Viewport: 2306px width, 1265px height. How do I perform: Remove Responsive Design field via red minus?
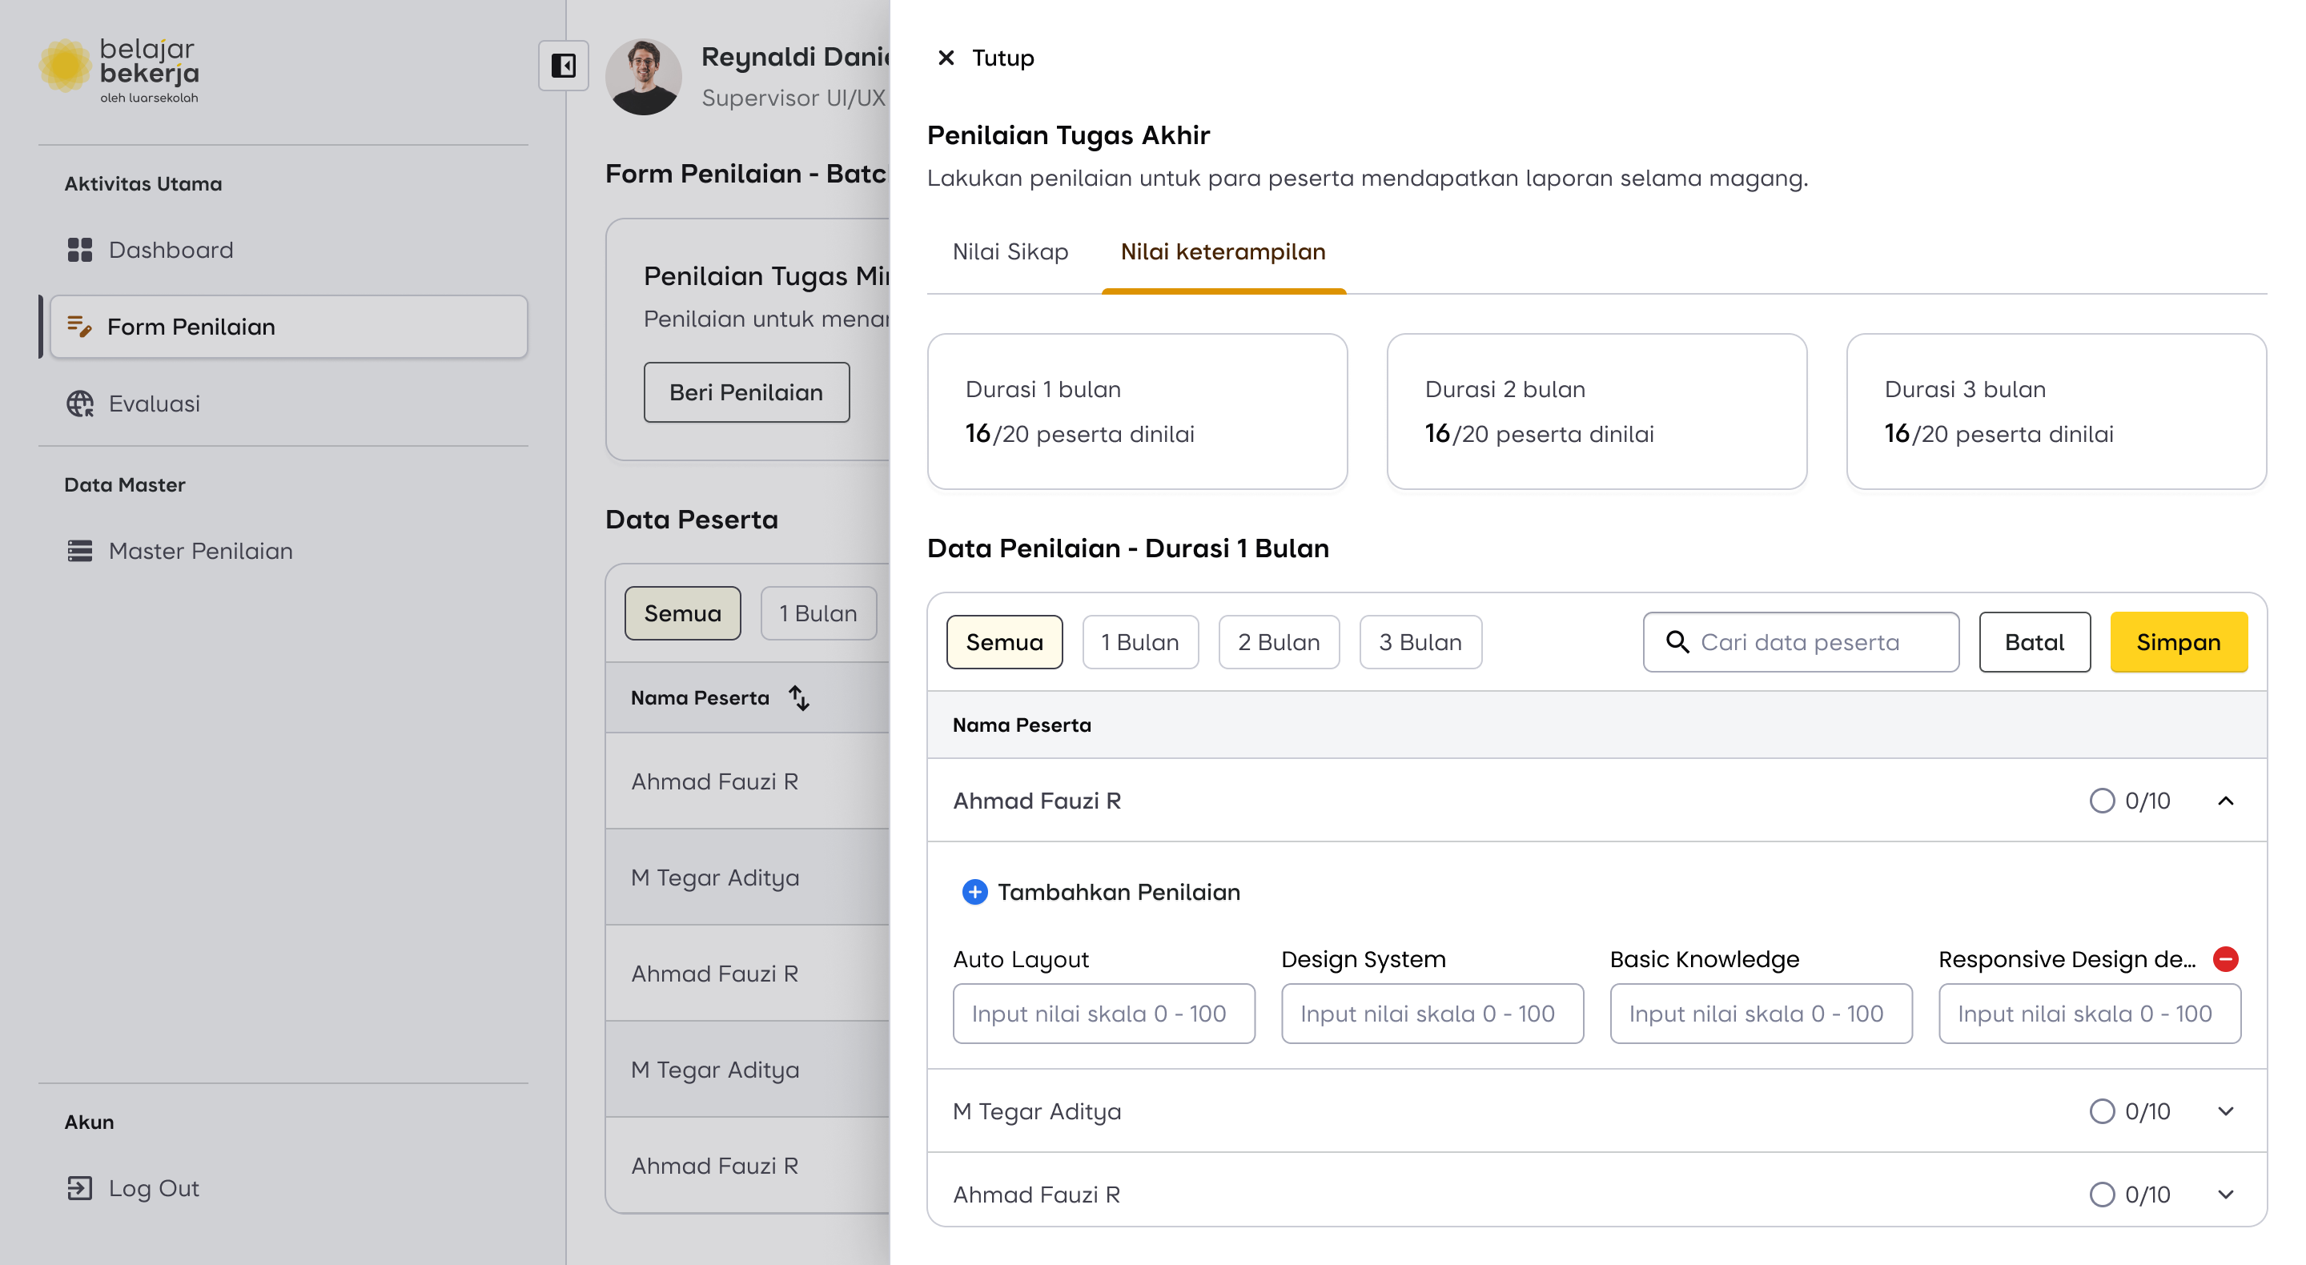[x=2225, y=959]
